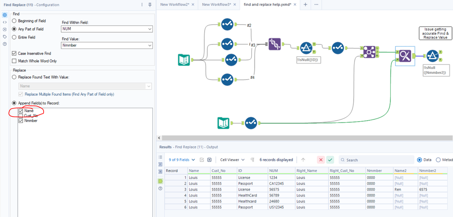
Task: Select the Select tool connected to #2
Action: point(227,24)
